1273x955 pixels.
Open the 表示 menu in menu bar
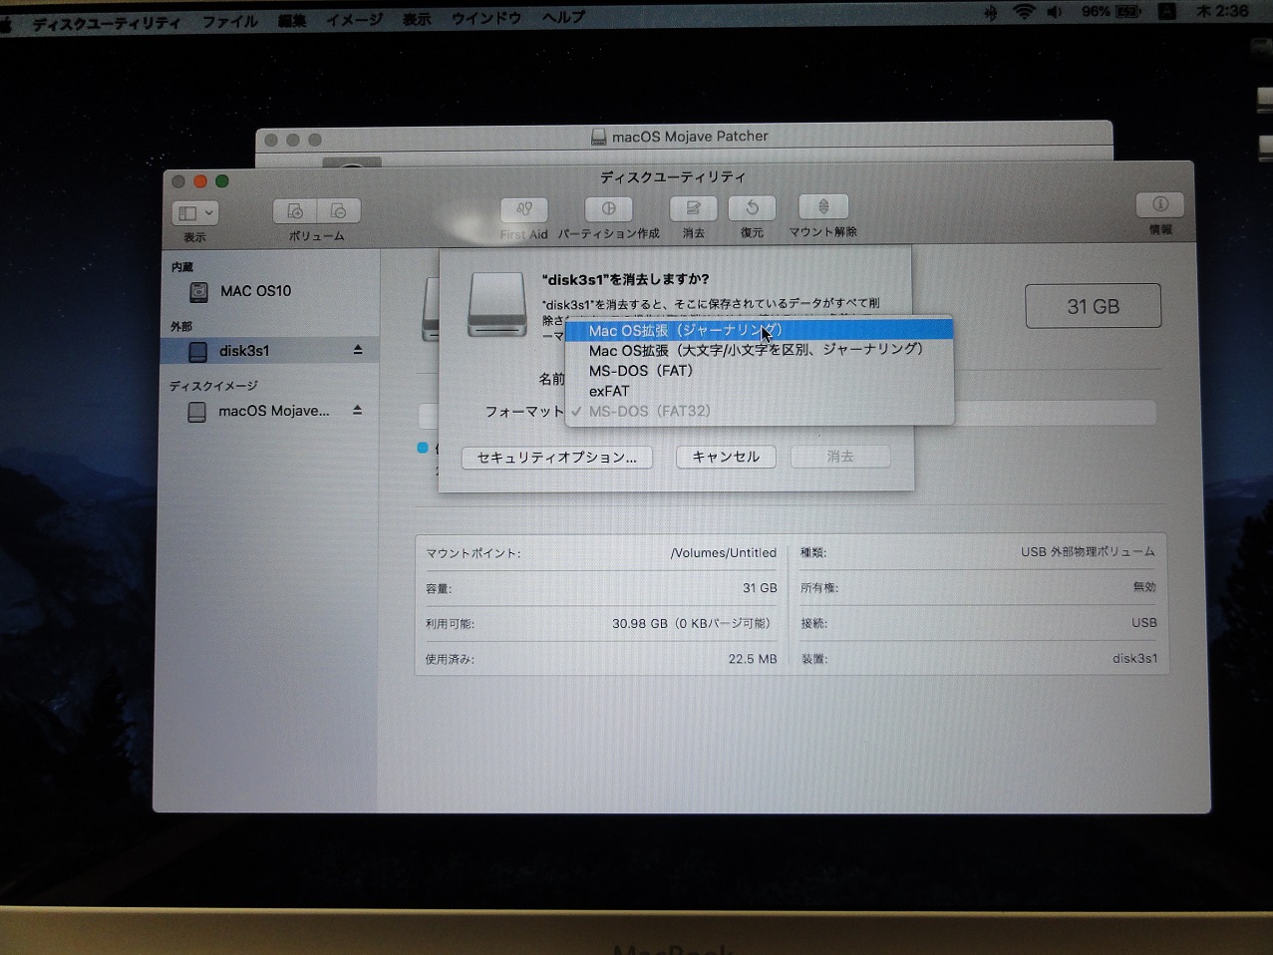(417, 19)
